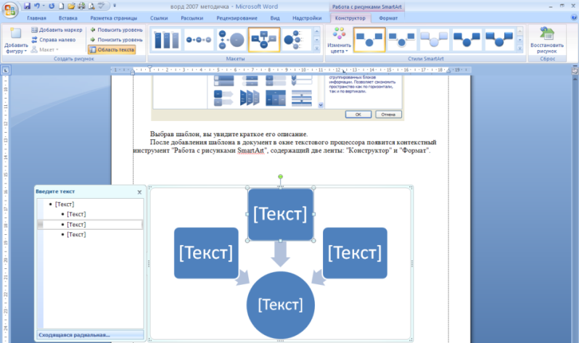Screen dimensions: 579x343
Task: Toggle Справа налево direction
Action: pos(53,39)
